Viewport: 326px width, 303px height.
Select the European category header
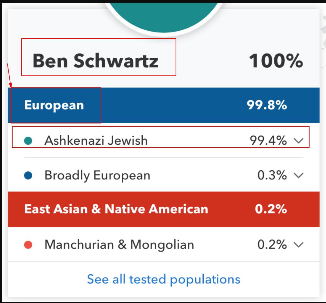(54, 105)
